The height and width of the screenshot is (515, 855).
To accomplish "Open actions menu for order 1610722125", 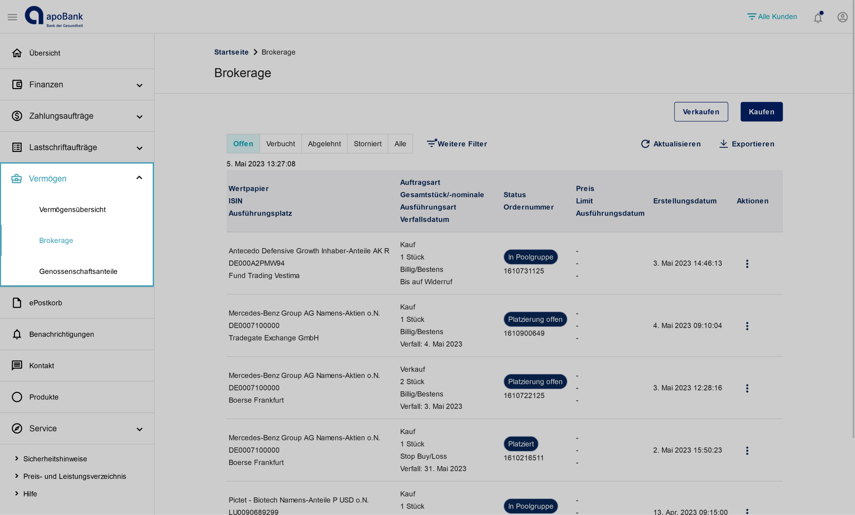I will pyautogui.click(x=747, y=388).
